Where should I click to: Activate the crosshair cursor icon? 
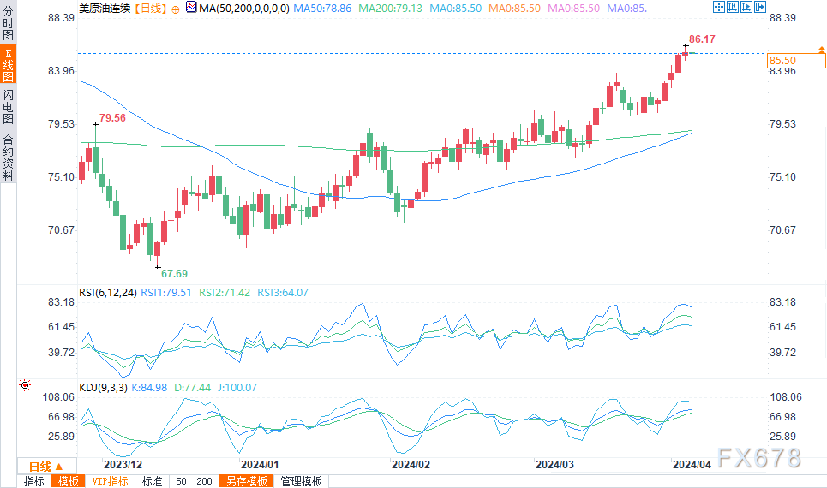[718, 7]
